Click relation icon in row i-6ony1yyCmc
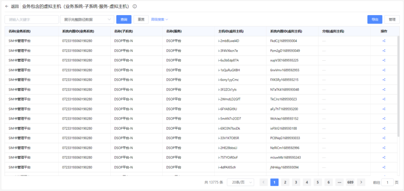Screen dimensions: 404x191 point(384,80)
